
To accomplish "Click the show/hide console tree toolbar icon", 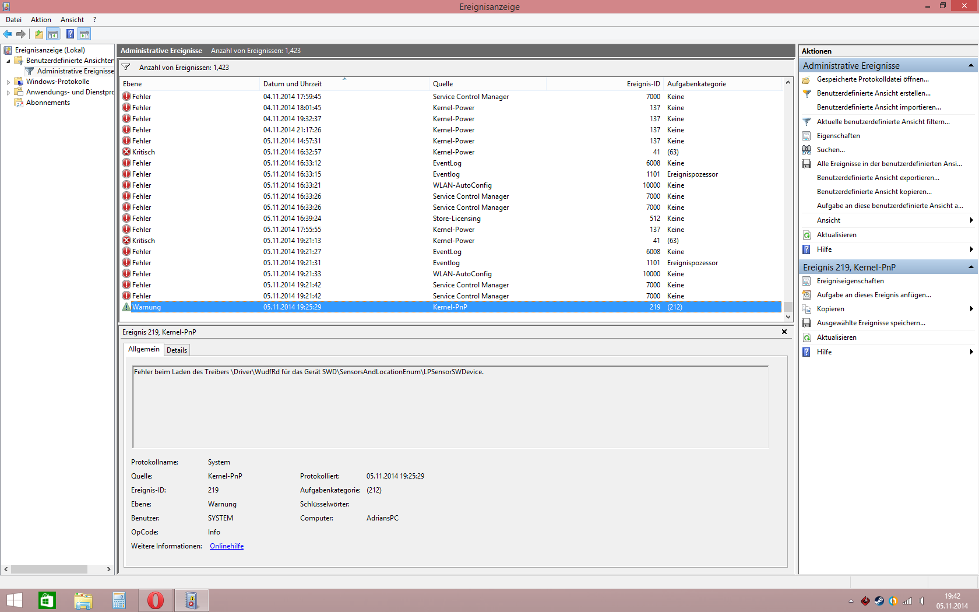I will coord(53,34).
